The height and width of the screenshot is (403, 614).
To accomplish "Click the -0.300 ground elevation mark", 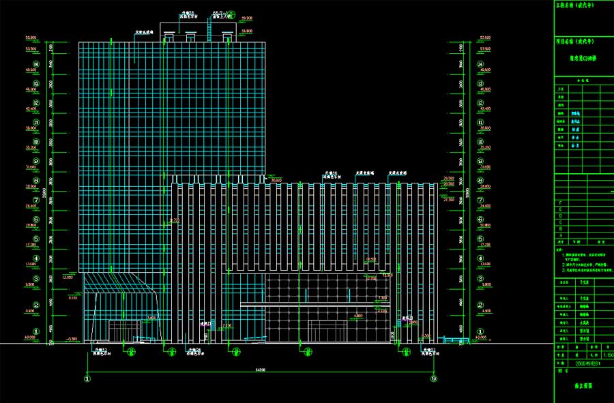I will coord(72,339).
